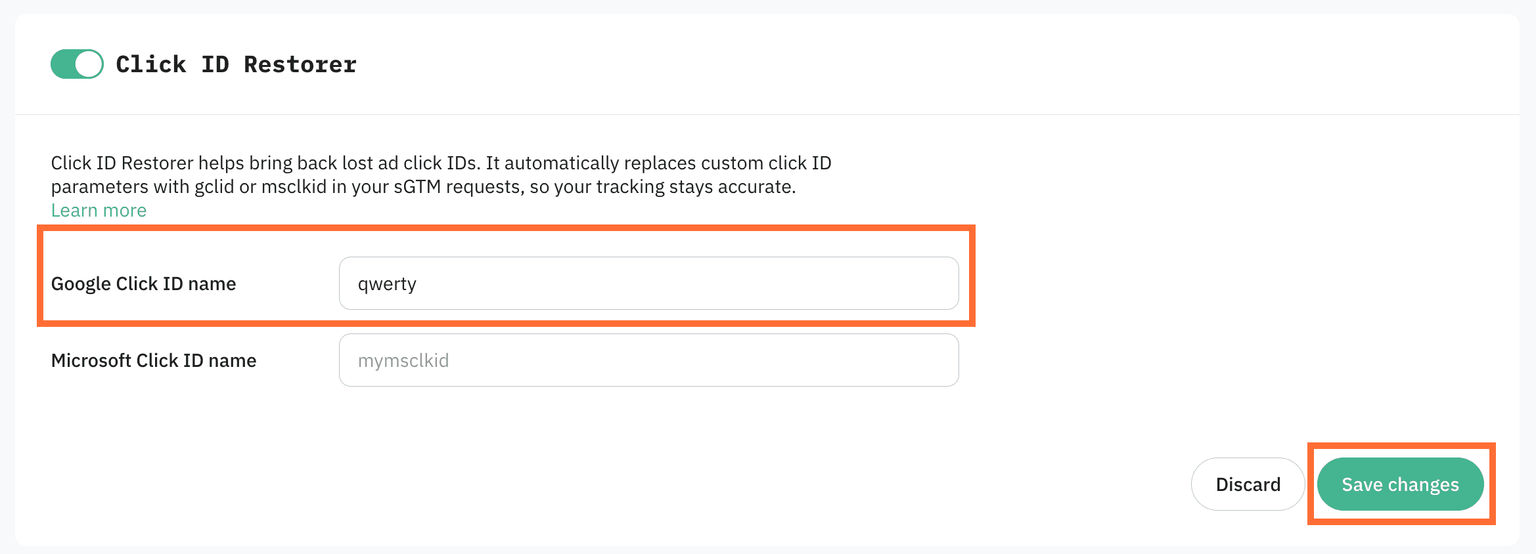The height and width of the screenshot is (554, 1536).
Task: Focus the Microsoft Click ID name input
Action: (648, 360)
